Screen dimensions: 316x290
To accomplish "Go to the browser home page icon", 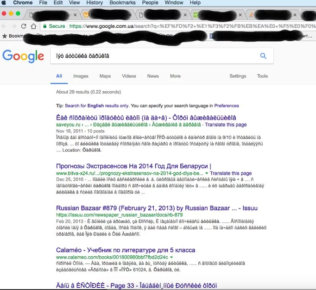I will (33, 26).
